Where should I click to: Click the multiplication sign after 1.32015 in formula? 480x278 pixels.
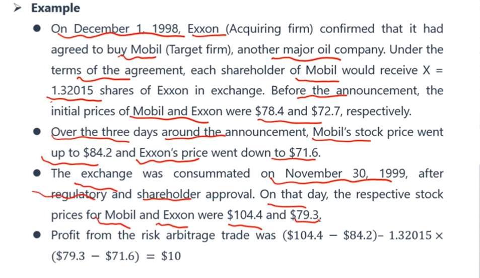pos(439,236)
